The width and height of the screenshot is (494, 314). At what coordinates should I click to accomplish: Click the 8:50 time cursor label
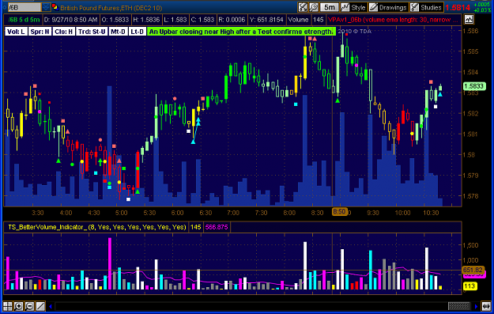pos(339,211)
